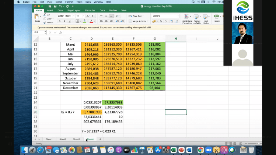Click the Merge & Center button

click(x=137, y=21)
